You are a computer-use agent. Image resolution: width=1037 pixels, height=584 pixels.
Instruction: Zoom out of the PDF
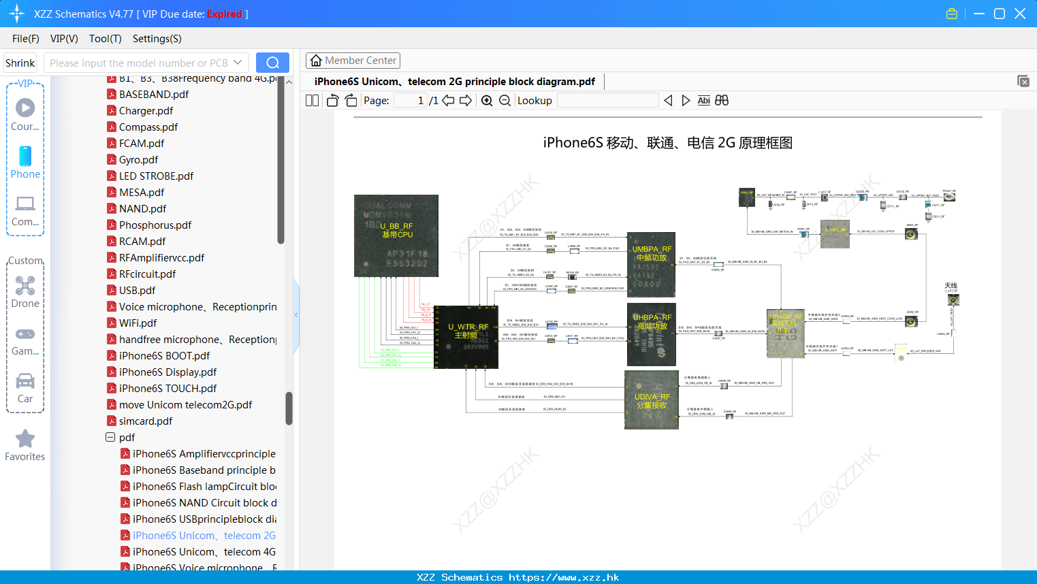tap(505, 100)
